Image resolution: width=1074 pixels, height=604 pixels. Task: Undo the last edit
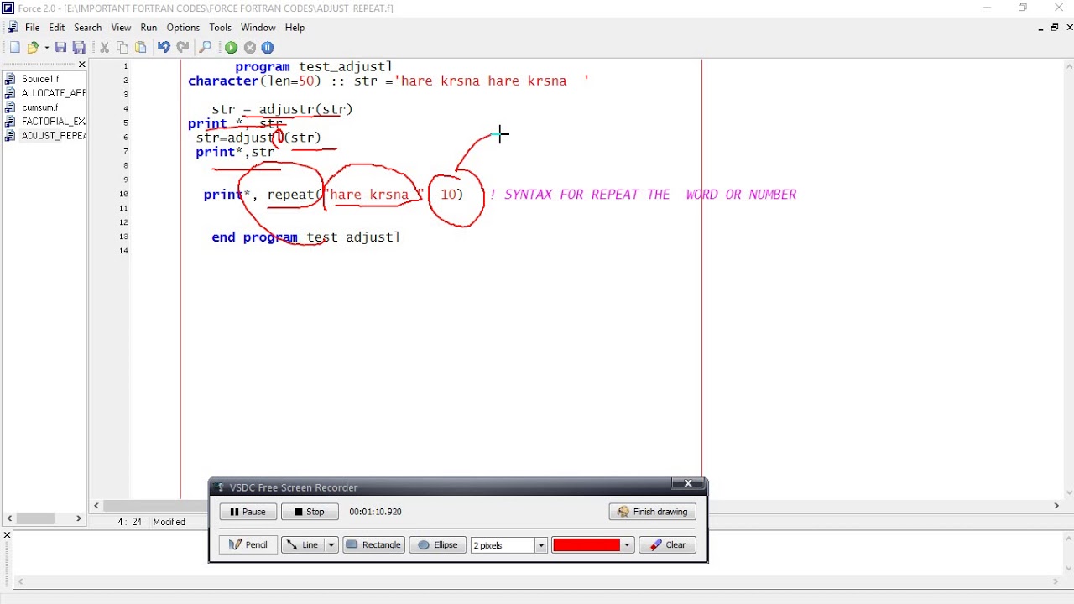tap(164, 48)
